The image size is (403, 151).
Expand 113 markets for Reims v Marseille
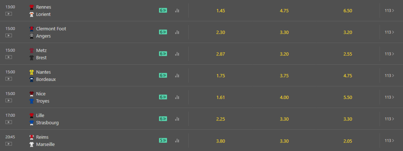(x=389, y=141)
